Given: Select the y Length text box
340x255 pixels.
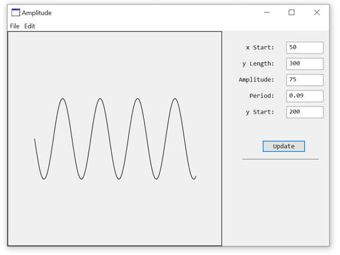Looking at the screenshot, I should tap(304, 64).
